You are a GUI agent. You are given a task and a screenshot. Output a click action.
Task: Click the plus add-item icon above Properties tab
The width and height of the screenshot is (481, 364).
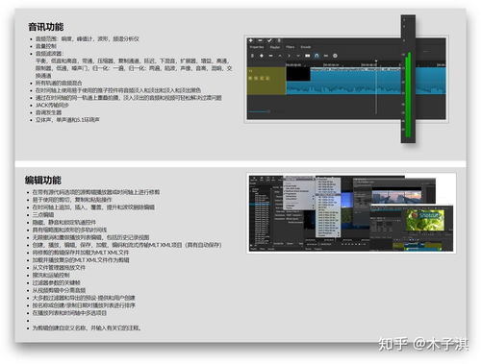tap(251, 40)
